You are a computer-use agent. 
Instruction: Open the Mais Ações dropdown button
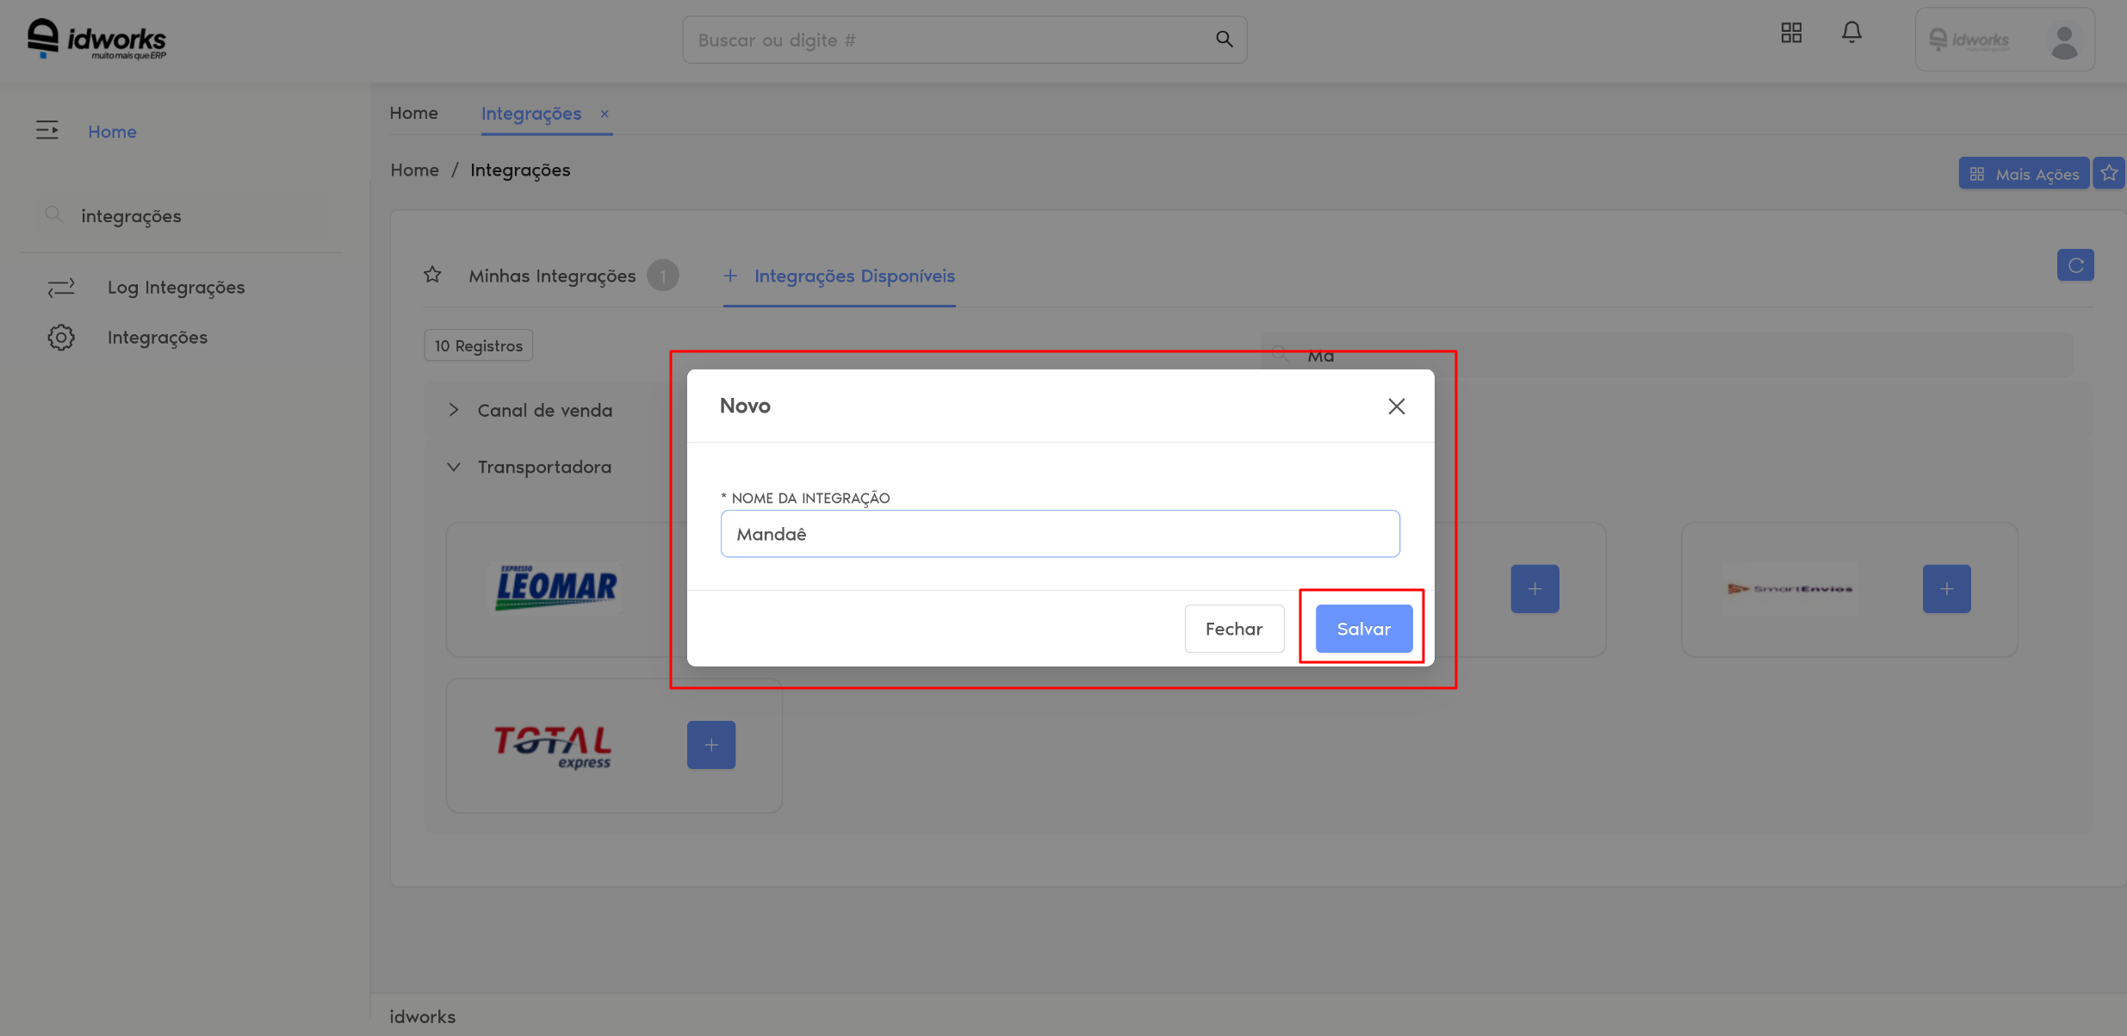pos(2024,174)
